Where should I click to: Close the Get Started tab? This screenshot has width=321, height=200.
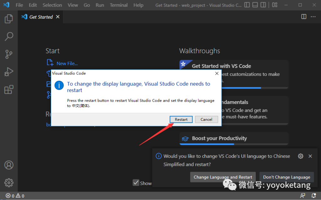pos(58,17)
